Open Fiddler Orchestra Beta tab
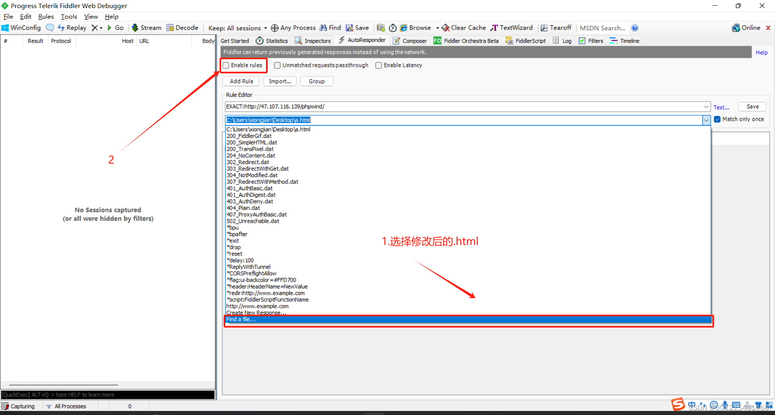Screen dimensions: 775x415 point(466,41)
